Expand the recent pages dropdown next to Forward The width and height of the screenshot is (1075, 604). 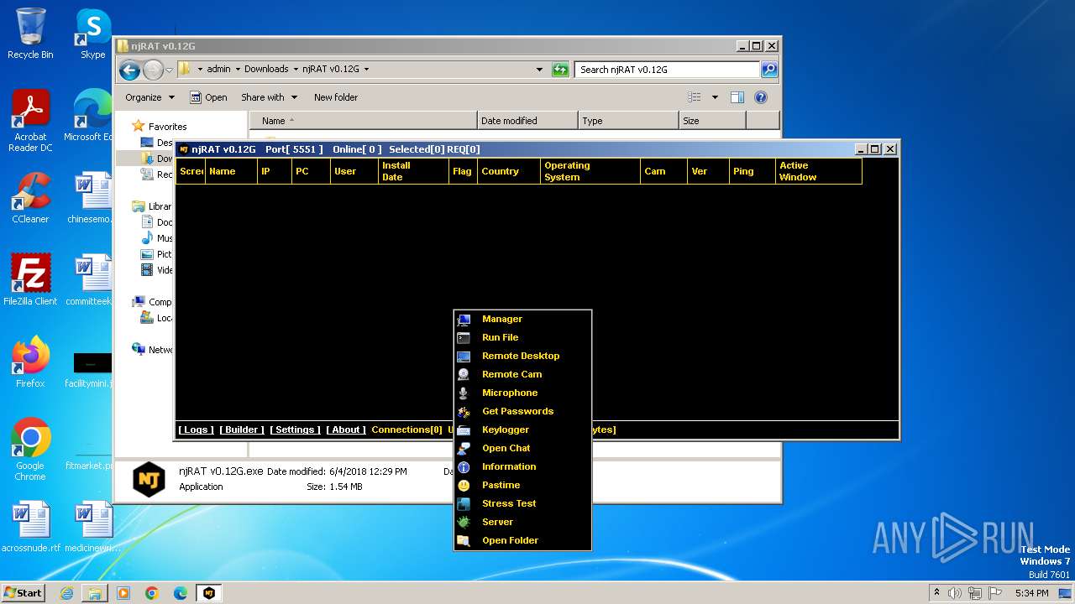coord(169,70)
